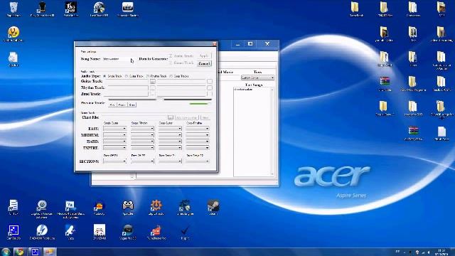Image resolution: width=455 pixels, height=256 pixels.
Task: Open the Tier dropdown in the back window
Action: point(257,78)
